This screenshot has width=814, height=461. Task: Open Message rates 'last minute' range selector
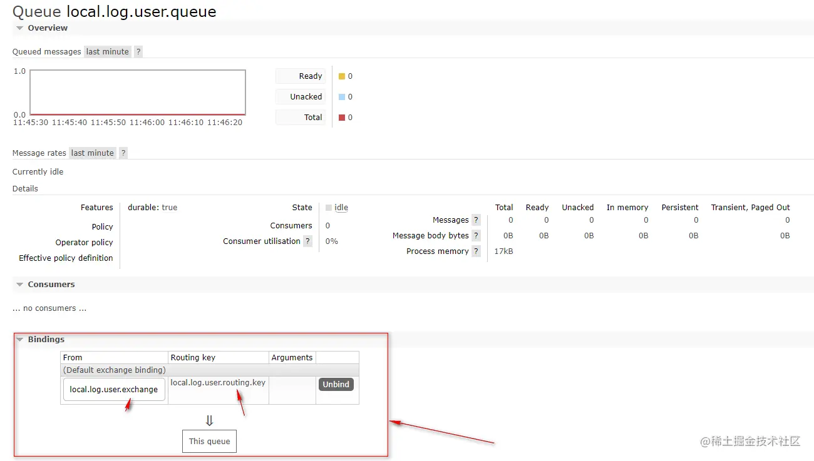click(x=93, y=153)
